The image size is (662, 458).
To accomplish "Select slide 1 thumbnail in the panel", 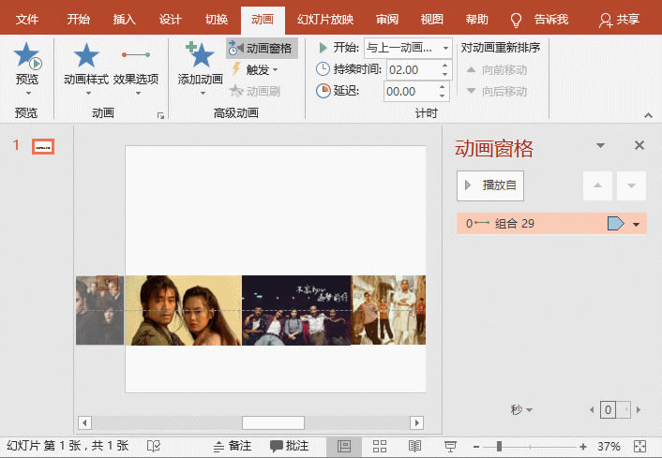I will click(x=43, y=146).
